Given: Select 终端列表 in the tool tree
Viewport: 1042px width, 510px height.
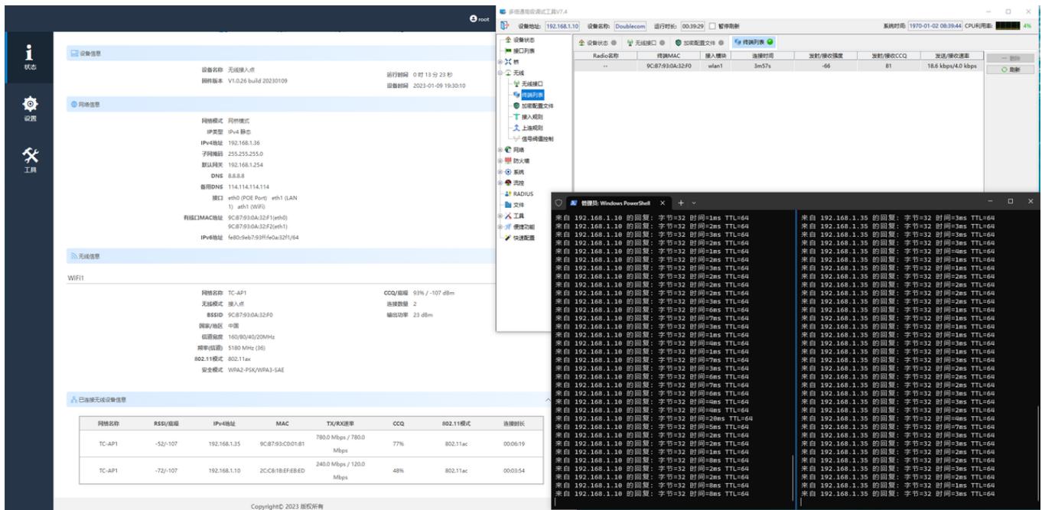Looking at the screenshot, I should [x=532, y=94].
